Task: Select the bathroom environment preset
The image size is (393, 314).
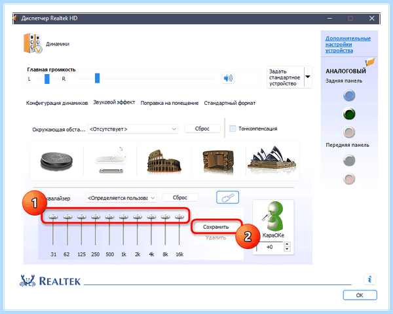Action: point(110,160)
